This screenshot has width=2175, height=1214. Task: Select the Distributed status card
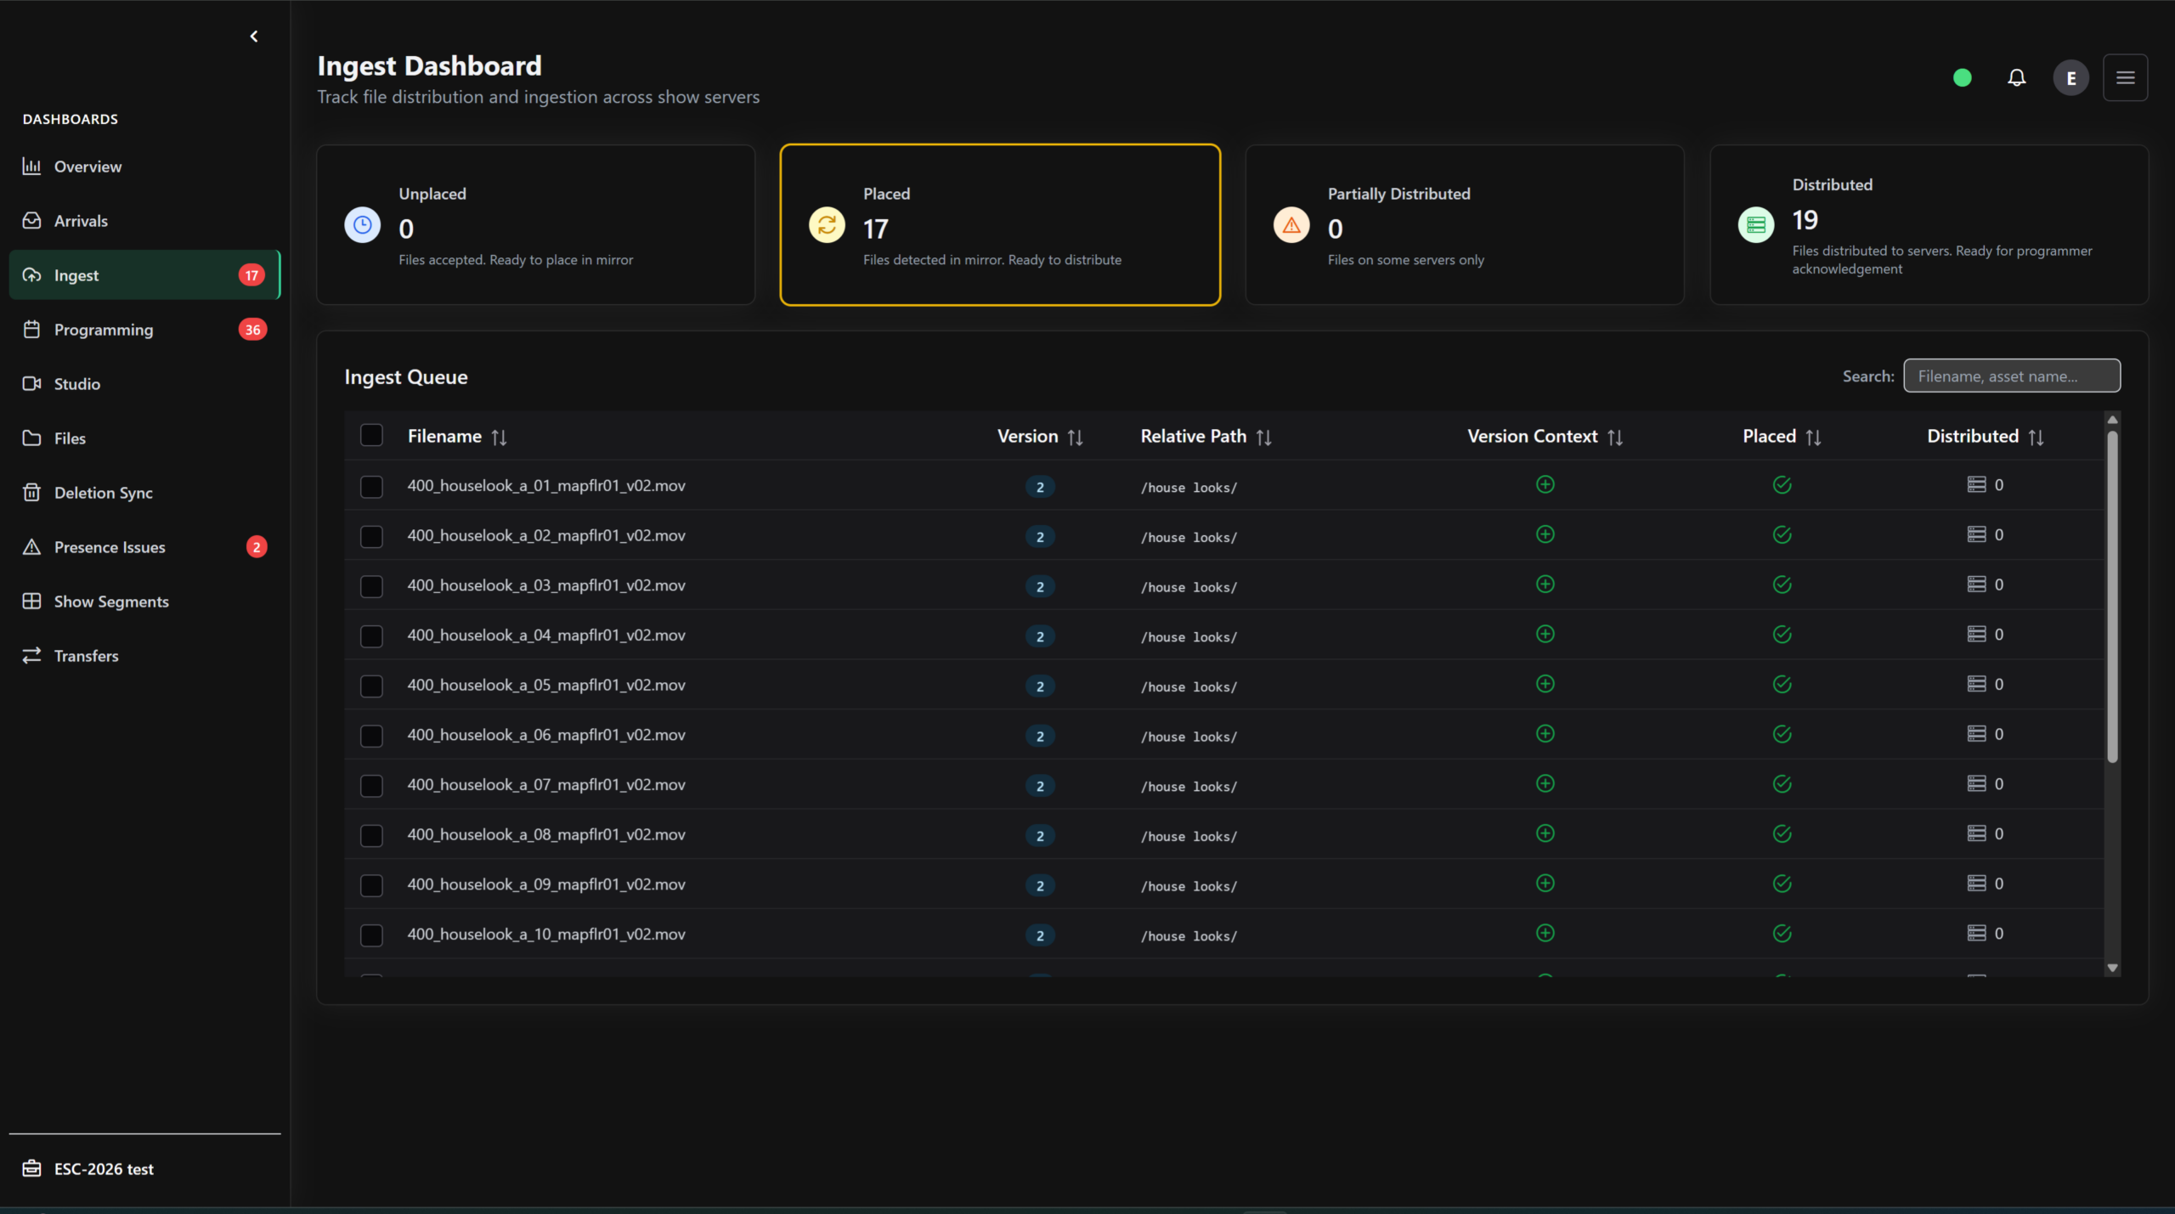point(1929,225)
